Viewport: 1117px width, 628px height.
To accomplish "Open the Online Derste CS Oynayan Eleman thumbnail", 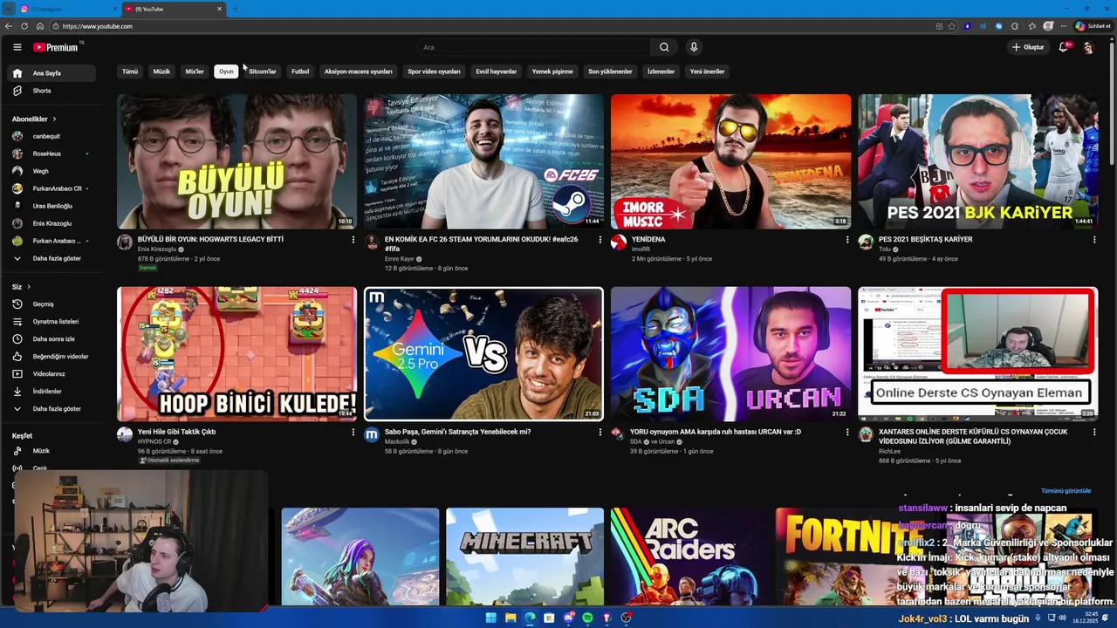I will coord(977,354).
